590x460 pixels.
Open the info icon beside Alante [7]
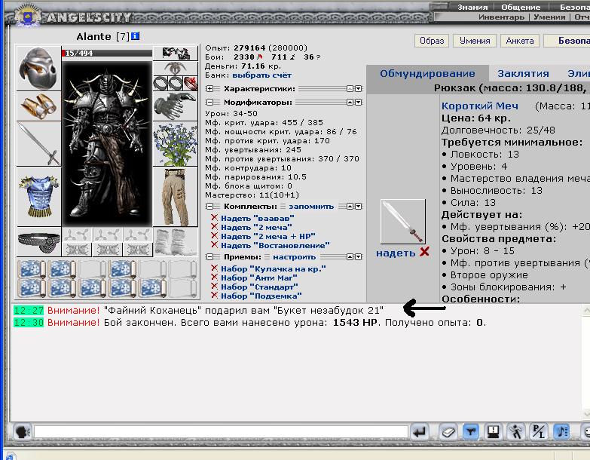(135, 36)
